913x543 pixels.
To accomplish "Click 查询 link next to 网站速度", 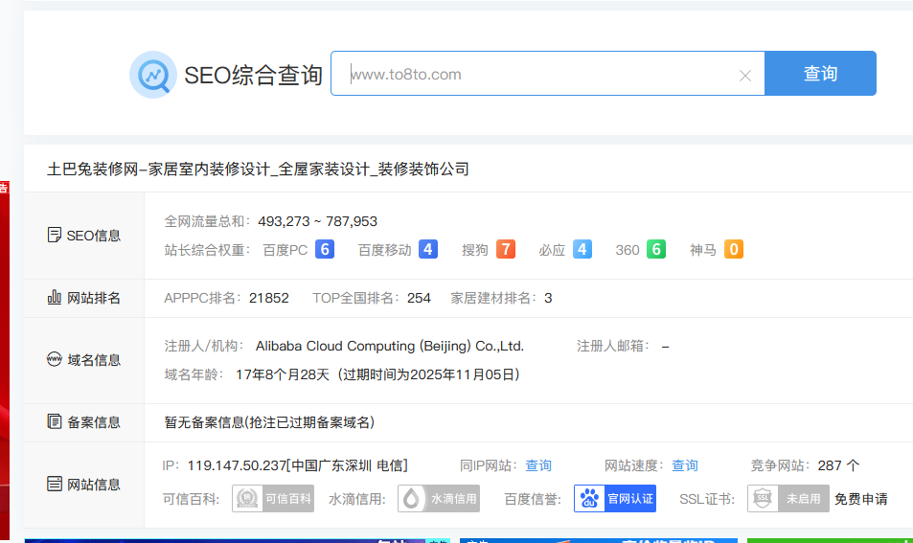I will (685, 465).
